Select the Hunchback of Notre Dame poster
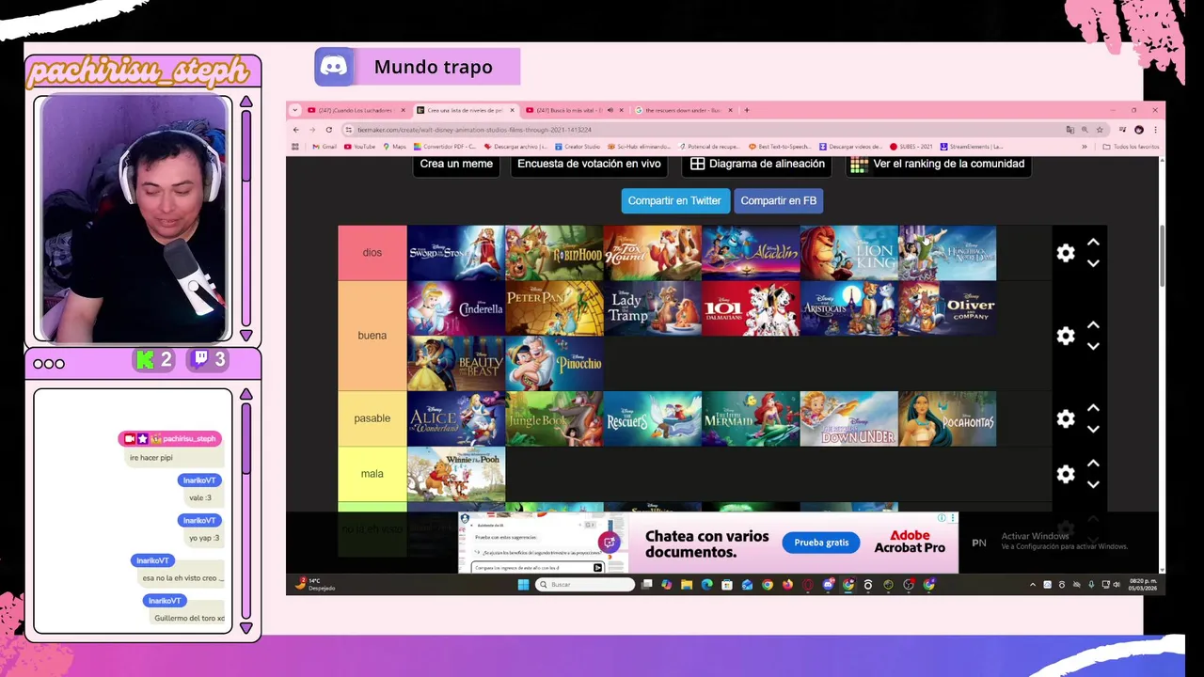The height and width of the screenshot is (677, 1204). [947, 253]
